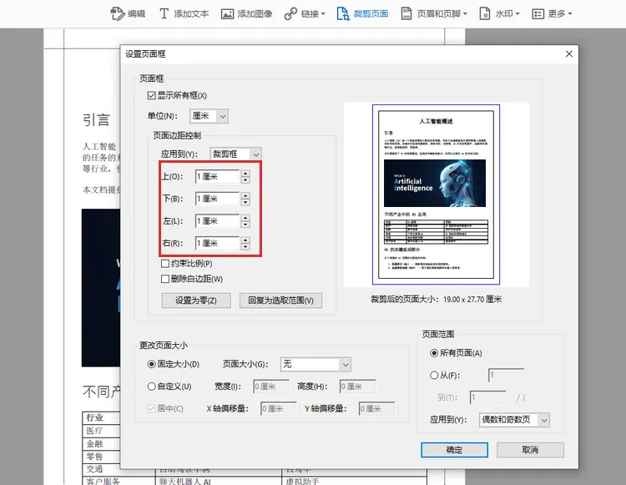
Task: Select 固定大小 radio button
Action: click(151, 364)
